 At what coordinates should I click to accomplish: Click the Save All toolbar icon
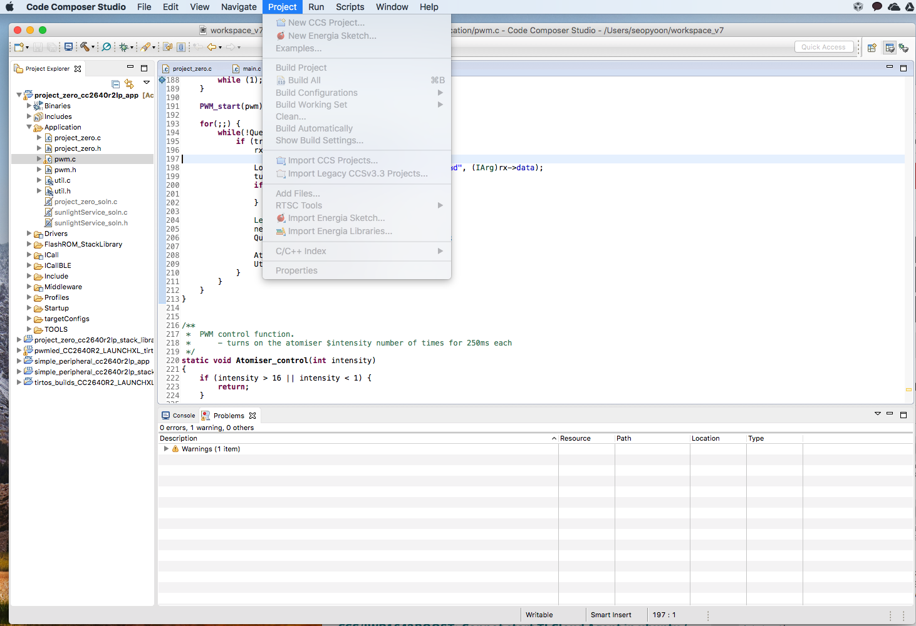click(51, 47)
